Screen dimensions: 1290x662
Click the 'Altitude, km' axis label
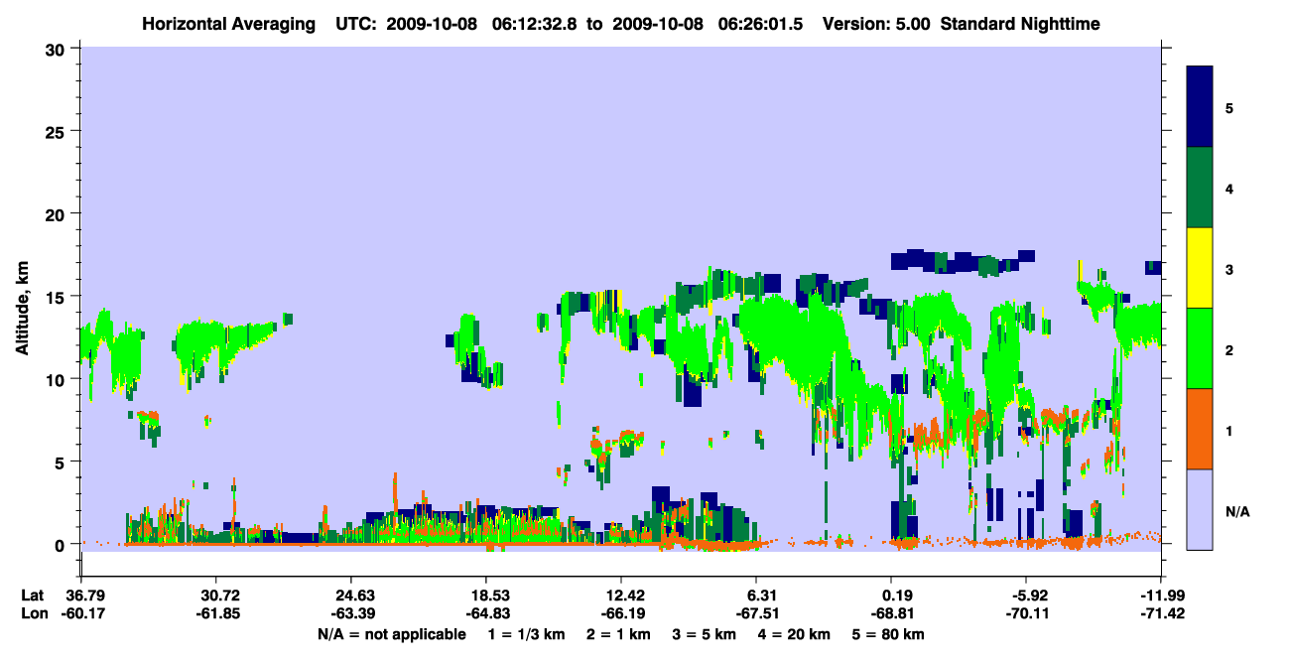[x=22, y=307]
